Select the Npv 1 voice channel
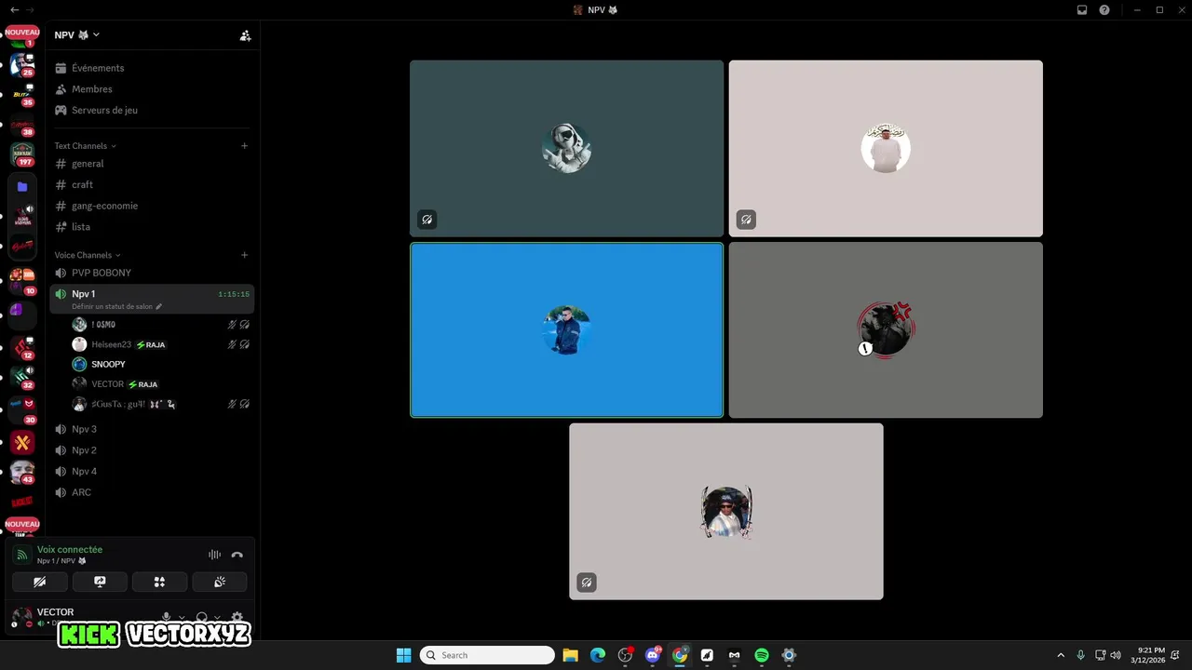This screenshot has width=1192, height=670. [152, 299]
